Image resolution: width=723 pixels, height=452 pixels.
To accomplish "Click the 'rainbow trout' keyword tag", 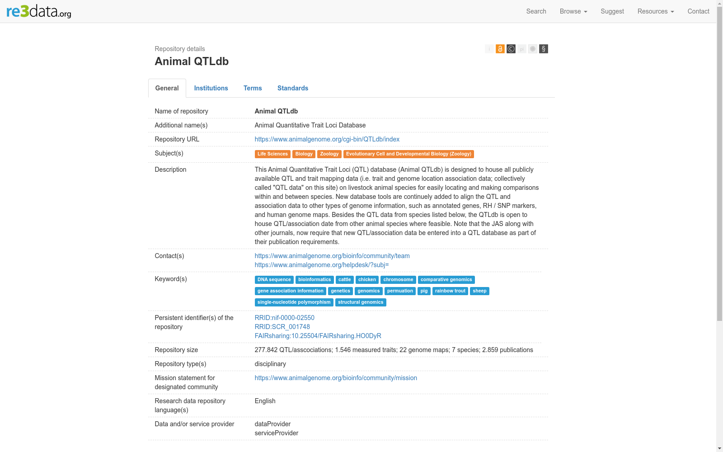I will coord(450,291).
